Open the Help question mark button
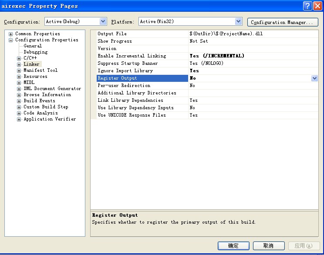 click(307, 6)
